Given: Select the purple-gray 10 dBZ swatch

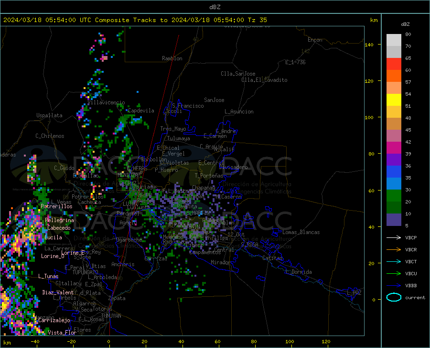Looking at the screenshot, I should tap(394, 220).
